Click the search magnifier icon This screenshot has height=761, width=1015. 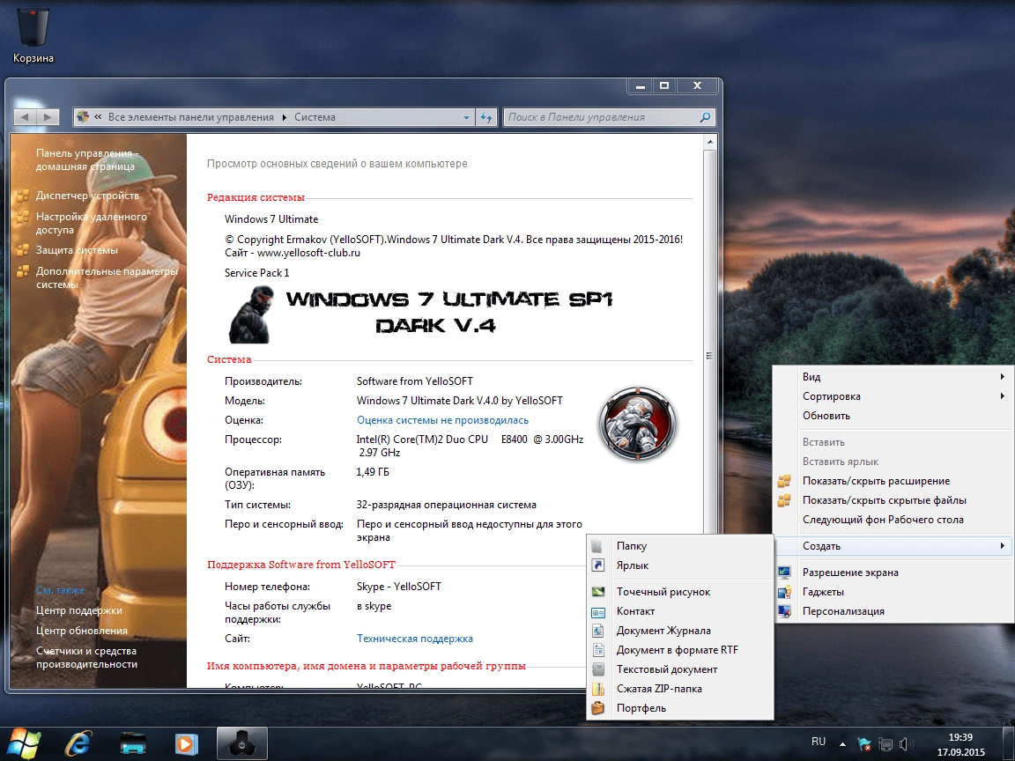(705, 117)
